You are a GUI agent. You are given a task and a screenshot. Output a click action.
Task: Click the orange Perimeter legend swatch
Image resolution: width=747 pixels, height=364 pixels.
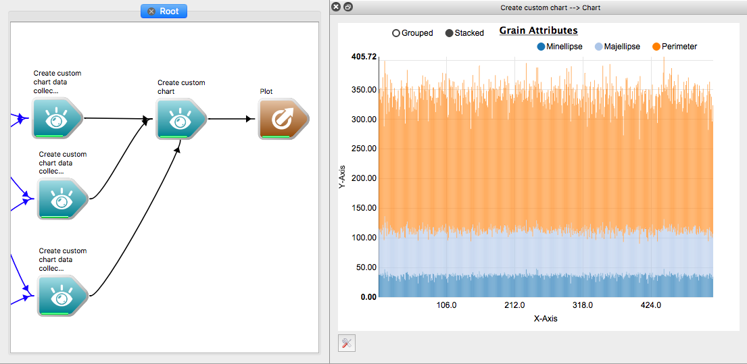click(x=656, y=47)
